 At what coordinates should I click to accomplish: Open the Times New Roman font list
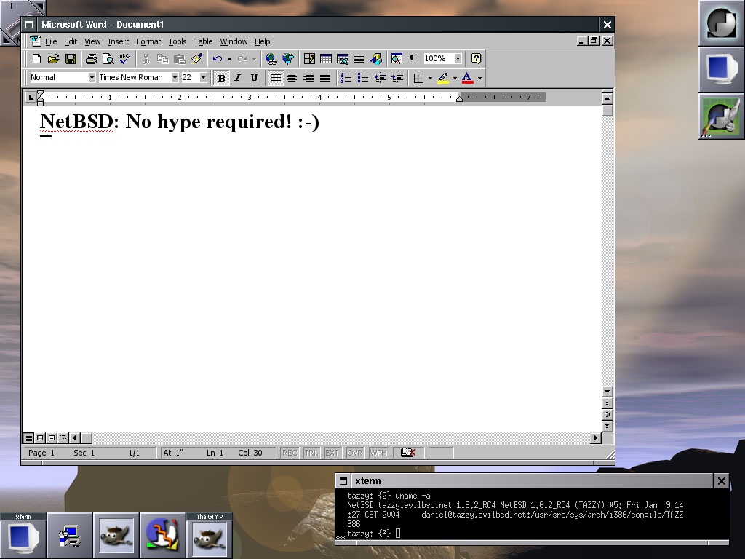click(175, 77)
